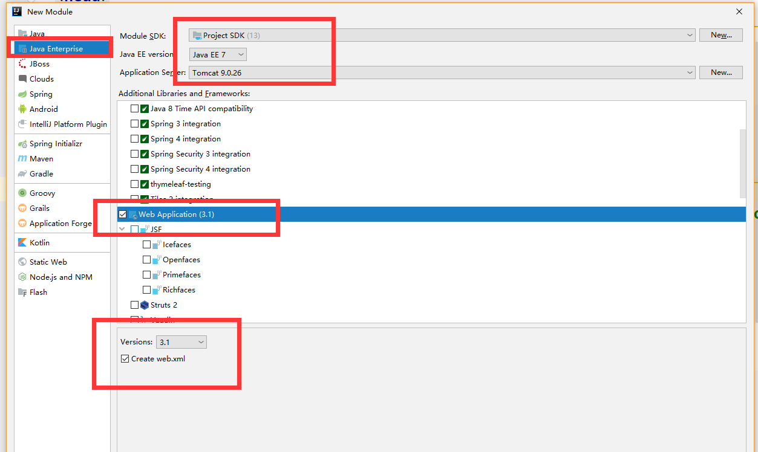Select the Spring Initializr icon
The height and width of the screenshot is (452, 758).
pyautogui.click(x=22, y=144)
